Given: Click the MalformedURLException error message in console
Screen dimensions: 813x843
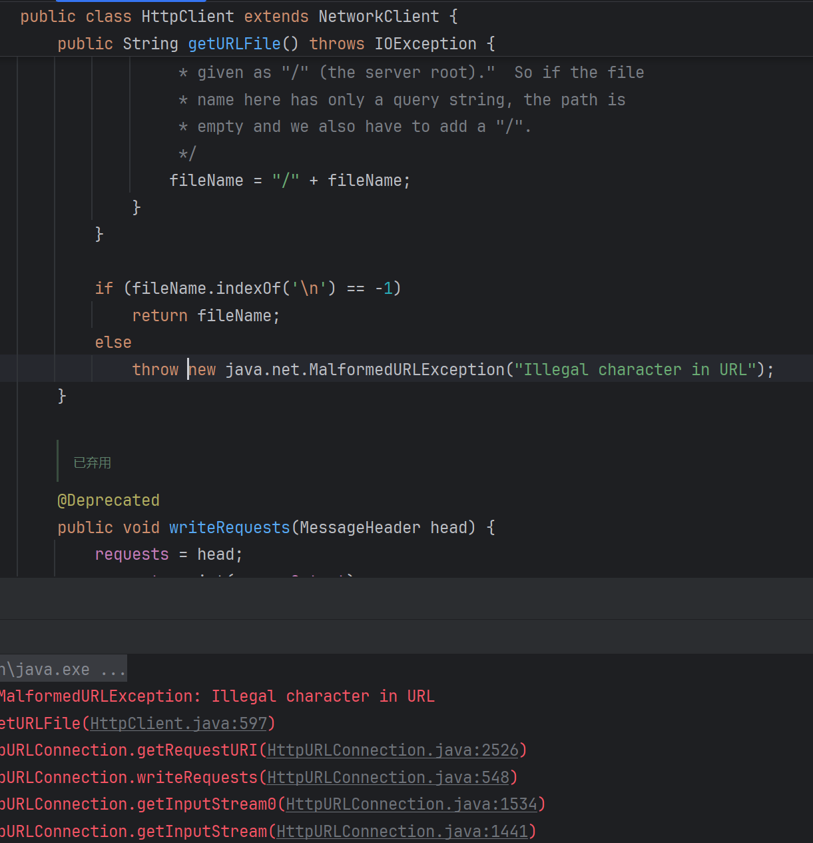Looking at the screenshot, I should point(216,696).
